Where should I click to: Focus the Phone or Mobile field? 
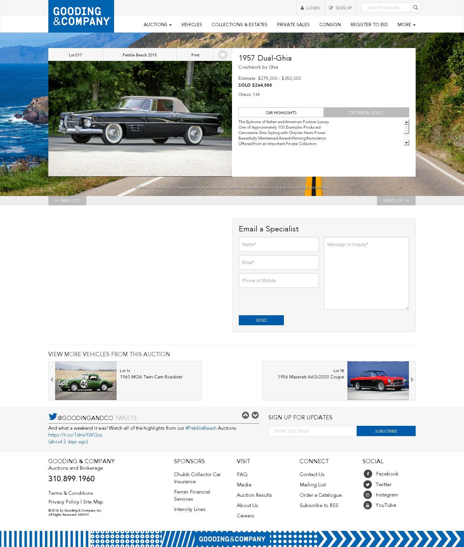[279, 280]
